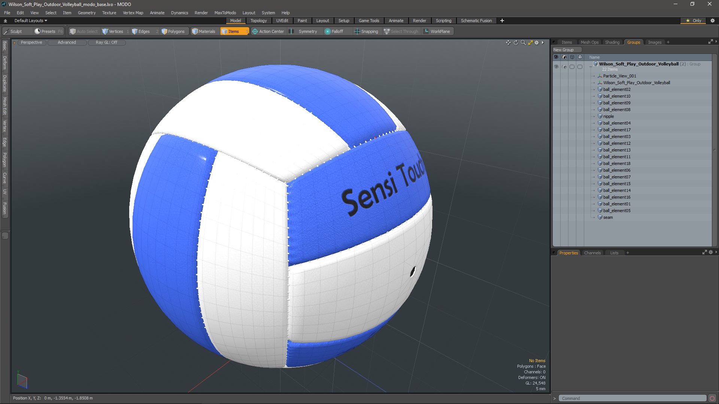Toggle the second checkbox in volleyball group row
This screenshot has width=719, height=404.
[580, 67]
